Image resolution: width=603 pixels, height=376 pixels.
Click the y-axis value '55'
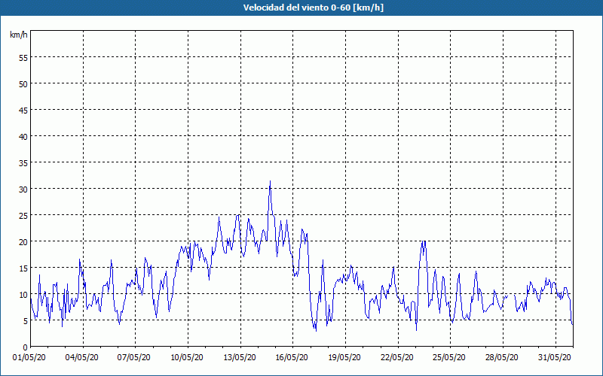(23, 58)
